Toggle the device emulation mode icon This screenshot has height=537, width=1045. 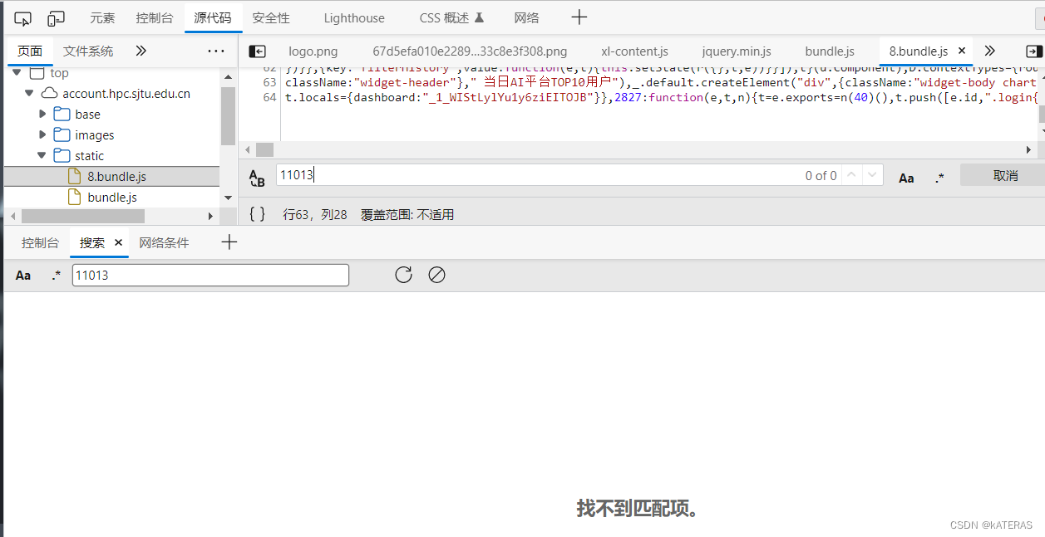(55, 17)
